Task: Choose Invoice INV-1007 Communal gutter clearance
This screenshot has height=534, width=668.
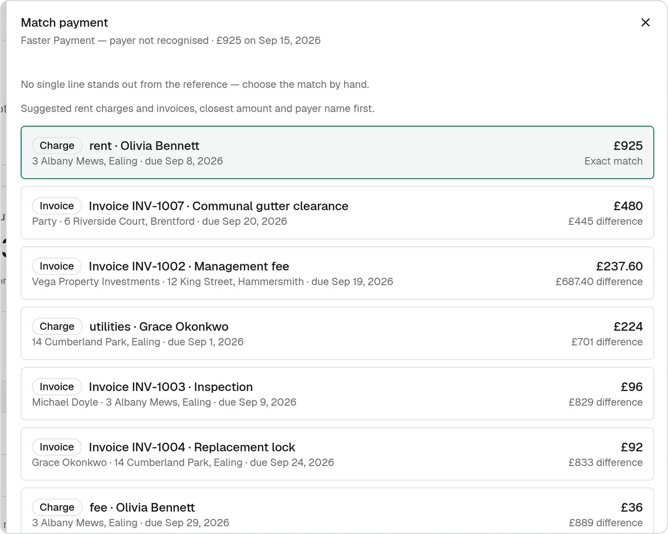Action: 337,213
